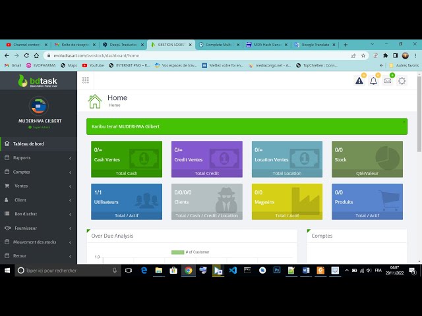Image resolution: width=422 pixels, height=316 pixels.
Task: Dismiss the green Karibu tena welcome alert
Action: pos(404,122)
